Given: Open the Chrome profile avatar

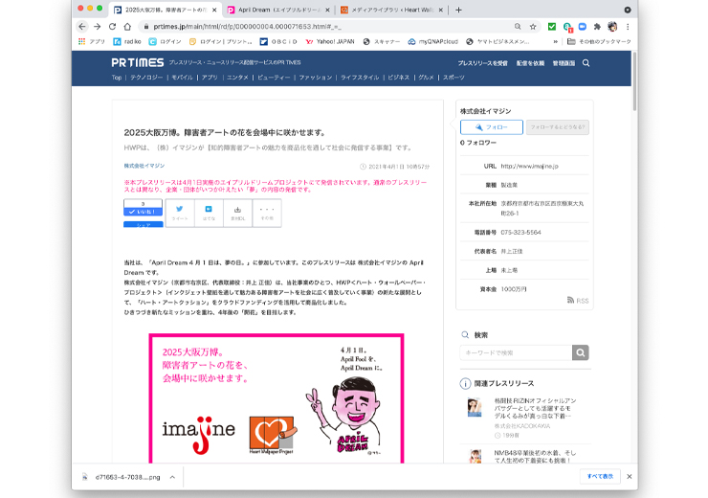Looking at the screenshot, I should (612, 27).
